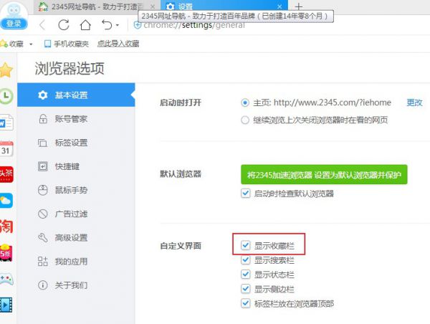This screenshot has height=324, width=430.
Task: Switch to the 设置 tab
Action: [x=224, y=6]
